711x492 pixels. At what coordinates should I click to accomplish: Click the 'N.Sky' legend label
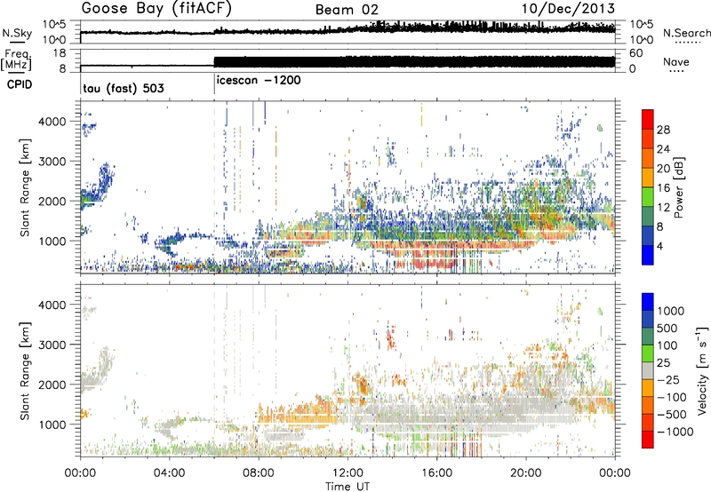point(17,33)
